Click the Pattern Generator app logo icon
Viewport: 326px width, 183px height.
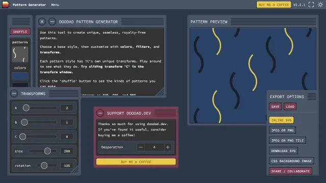pyautogui.click(x=6, y=5)
